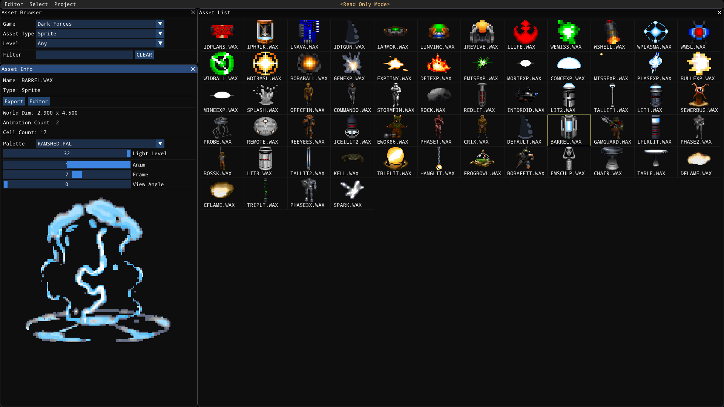
Task: Adjust the Light Level slider
Action: (x=67, y=153)
